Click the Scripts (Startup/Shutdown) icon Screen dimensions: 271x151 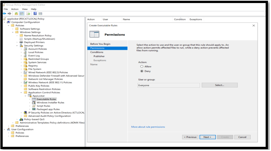click(21, 39)
